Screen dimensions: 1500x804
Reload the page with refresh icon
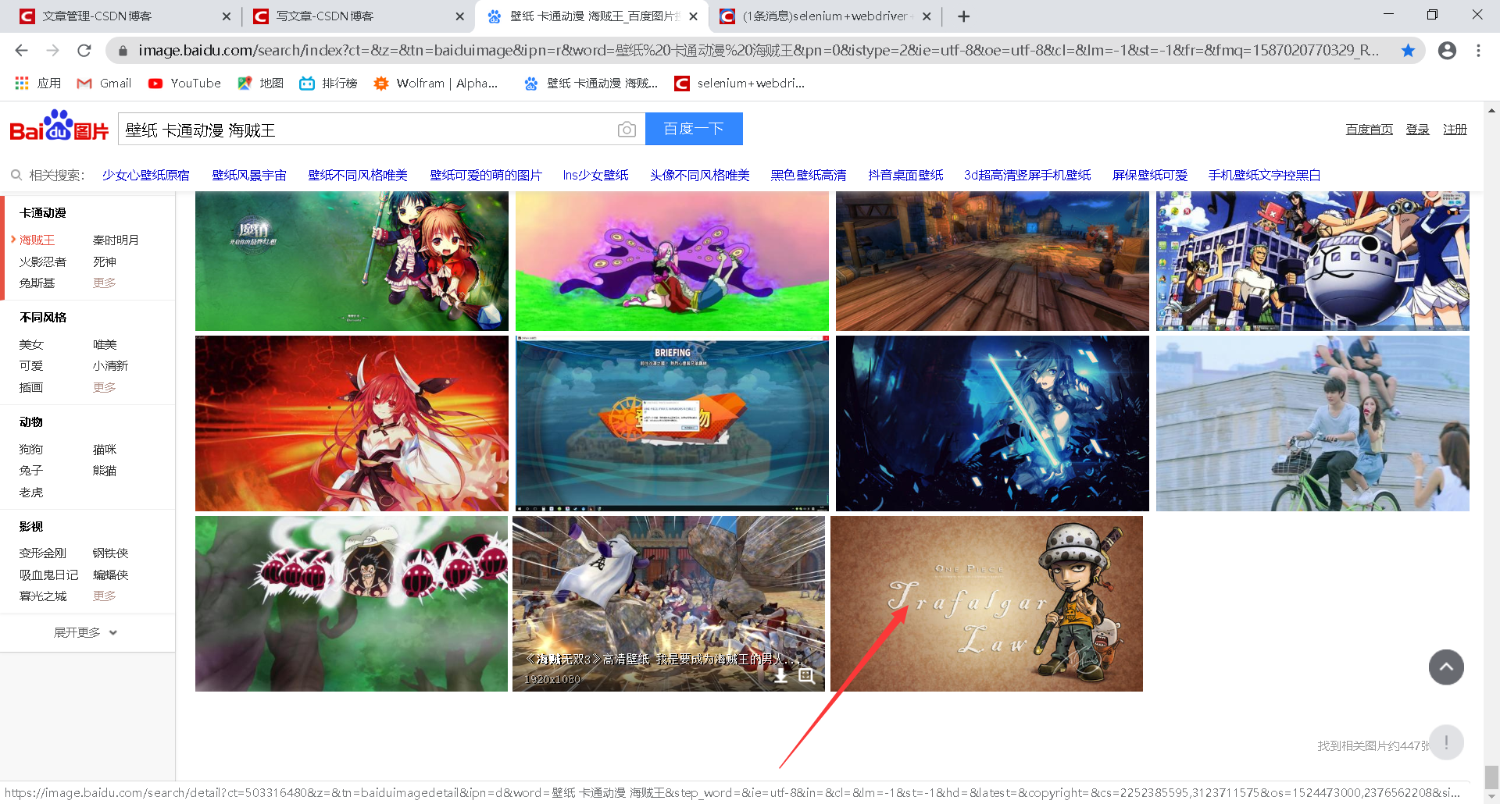[84, 51]
